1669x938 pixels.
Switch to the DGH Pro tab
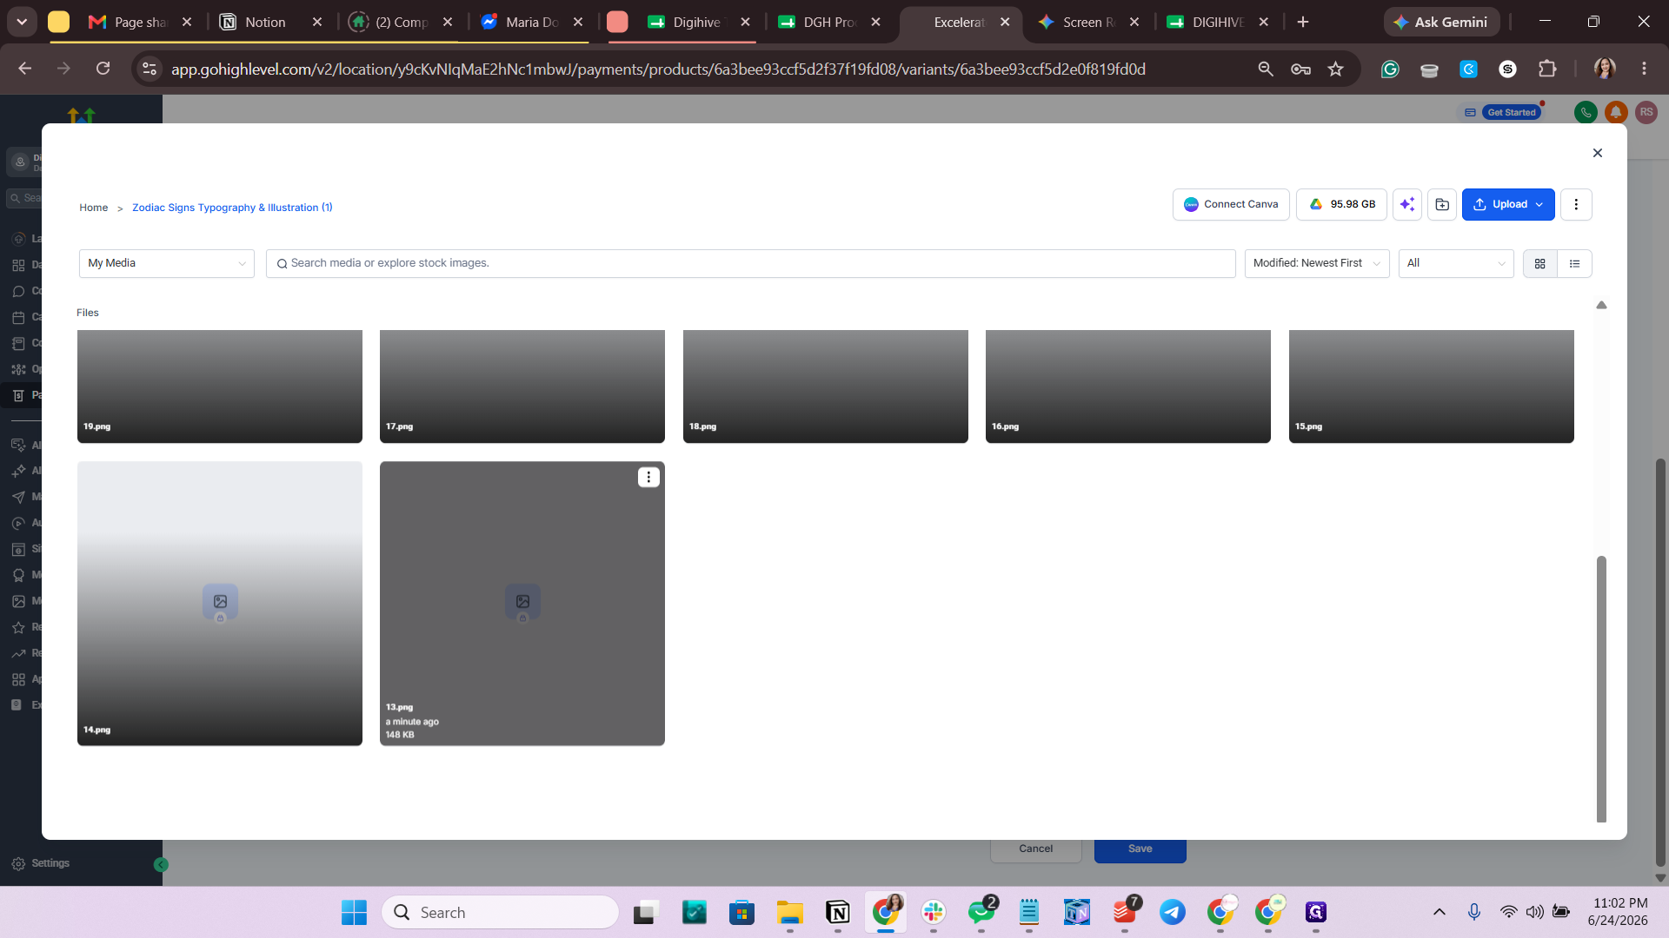pos(828,22)
